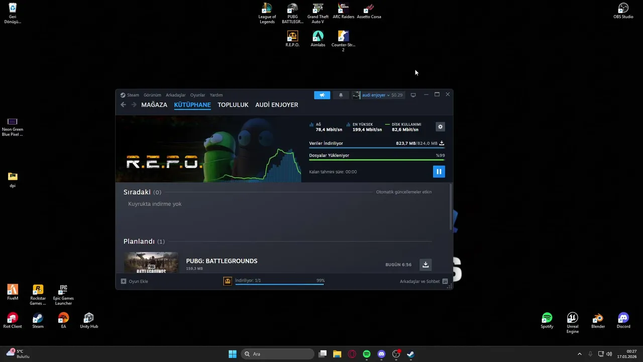Open PUBG BATTLEGROUNDS desktop shortcut
Image resolution: width=643 pixels, height=362 pixels.
tap(292, 14)
